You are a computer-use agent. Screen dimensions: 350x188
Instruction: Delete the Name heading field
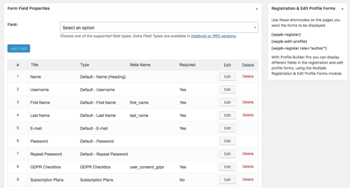(248, 77)
